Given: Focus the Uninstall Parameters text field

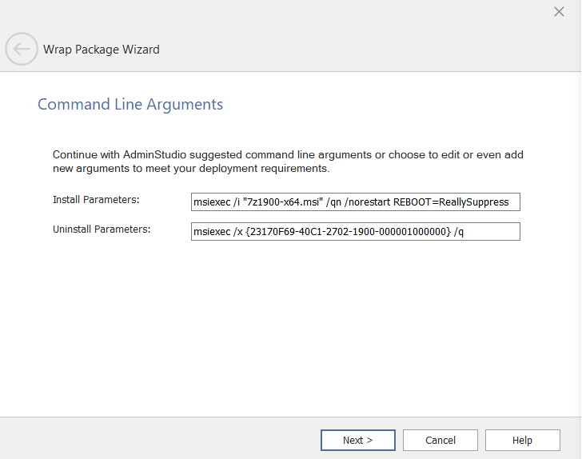Looking at the screenshot, I should click(355, 231).
